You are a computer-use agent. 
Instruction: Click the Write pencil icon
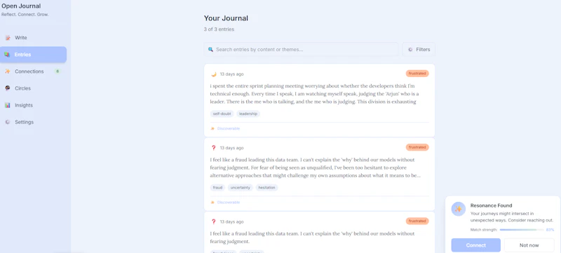[8, 38]
